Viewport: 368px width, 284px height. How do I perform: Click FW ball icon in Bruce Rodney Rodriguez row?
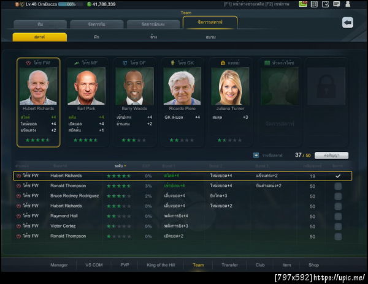click(19, 196)
